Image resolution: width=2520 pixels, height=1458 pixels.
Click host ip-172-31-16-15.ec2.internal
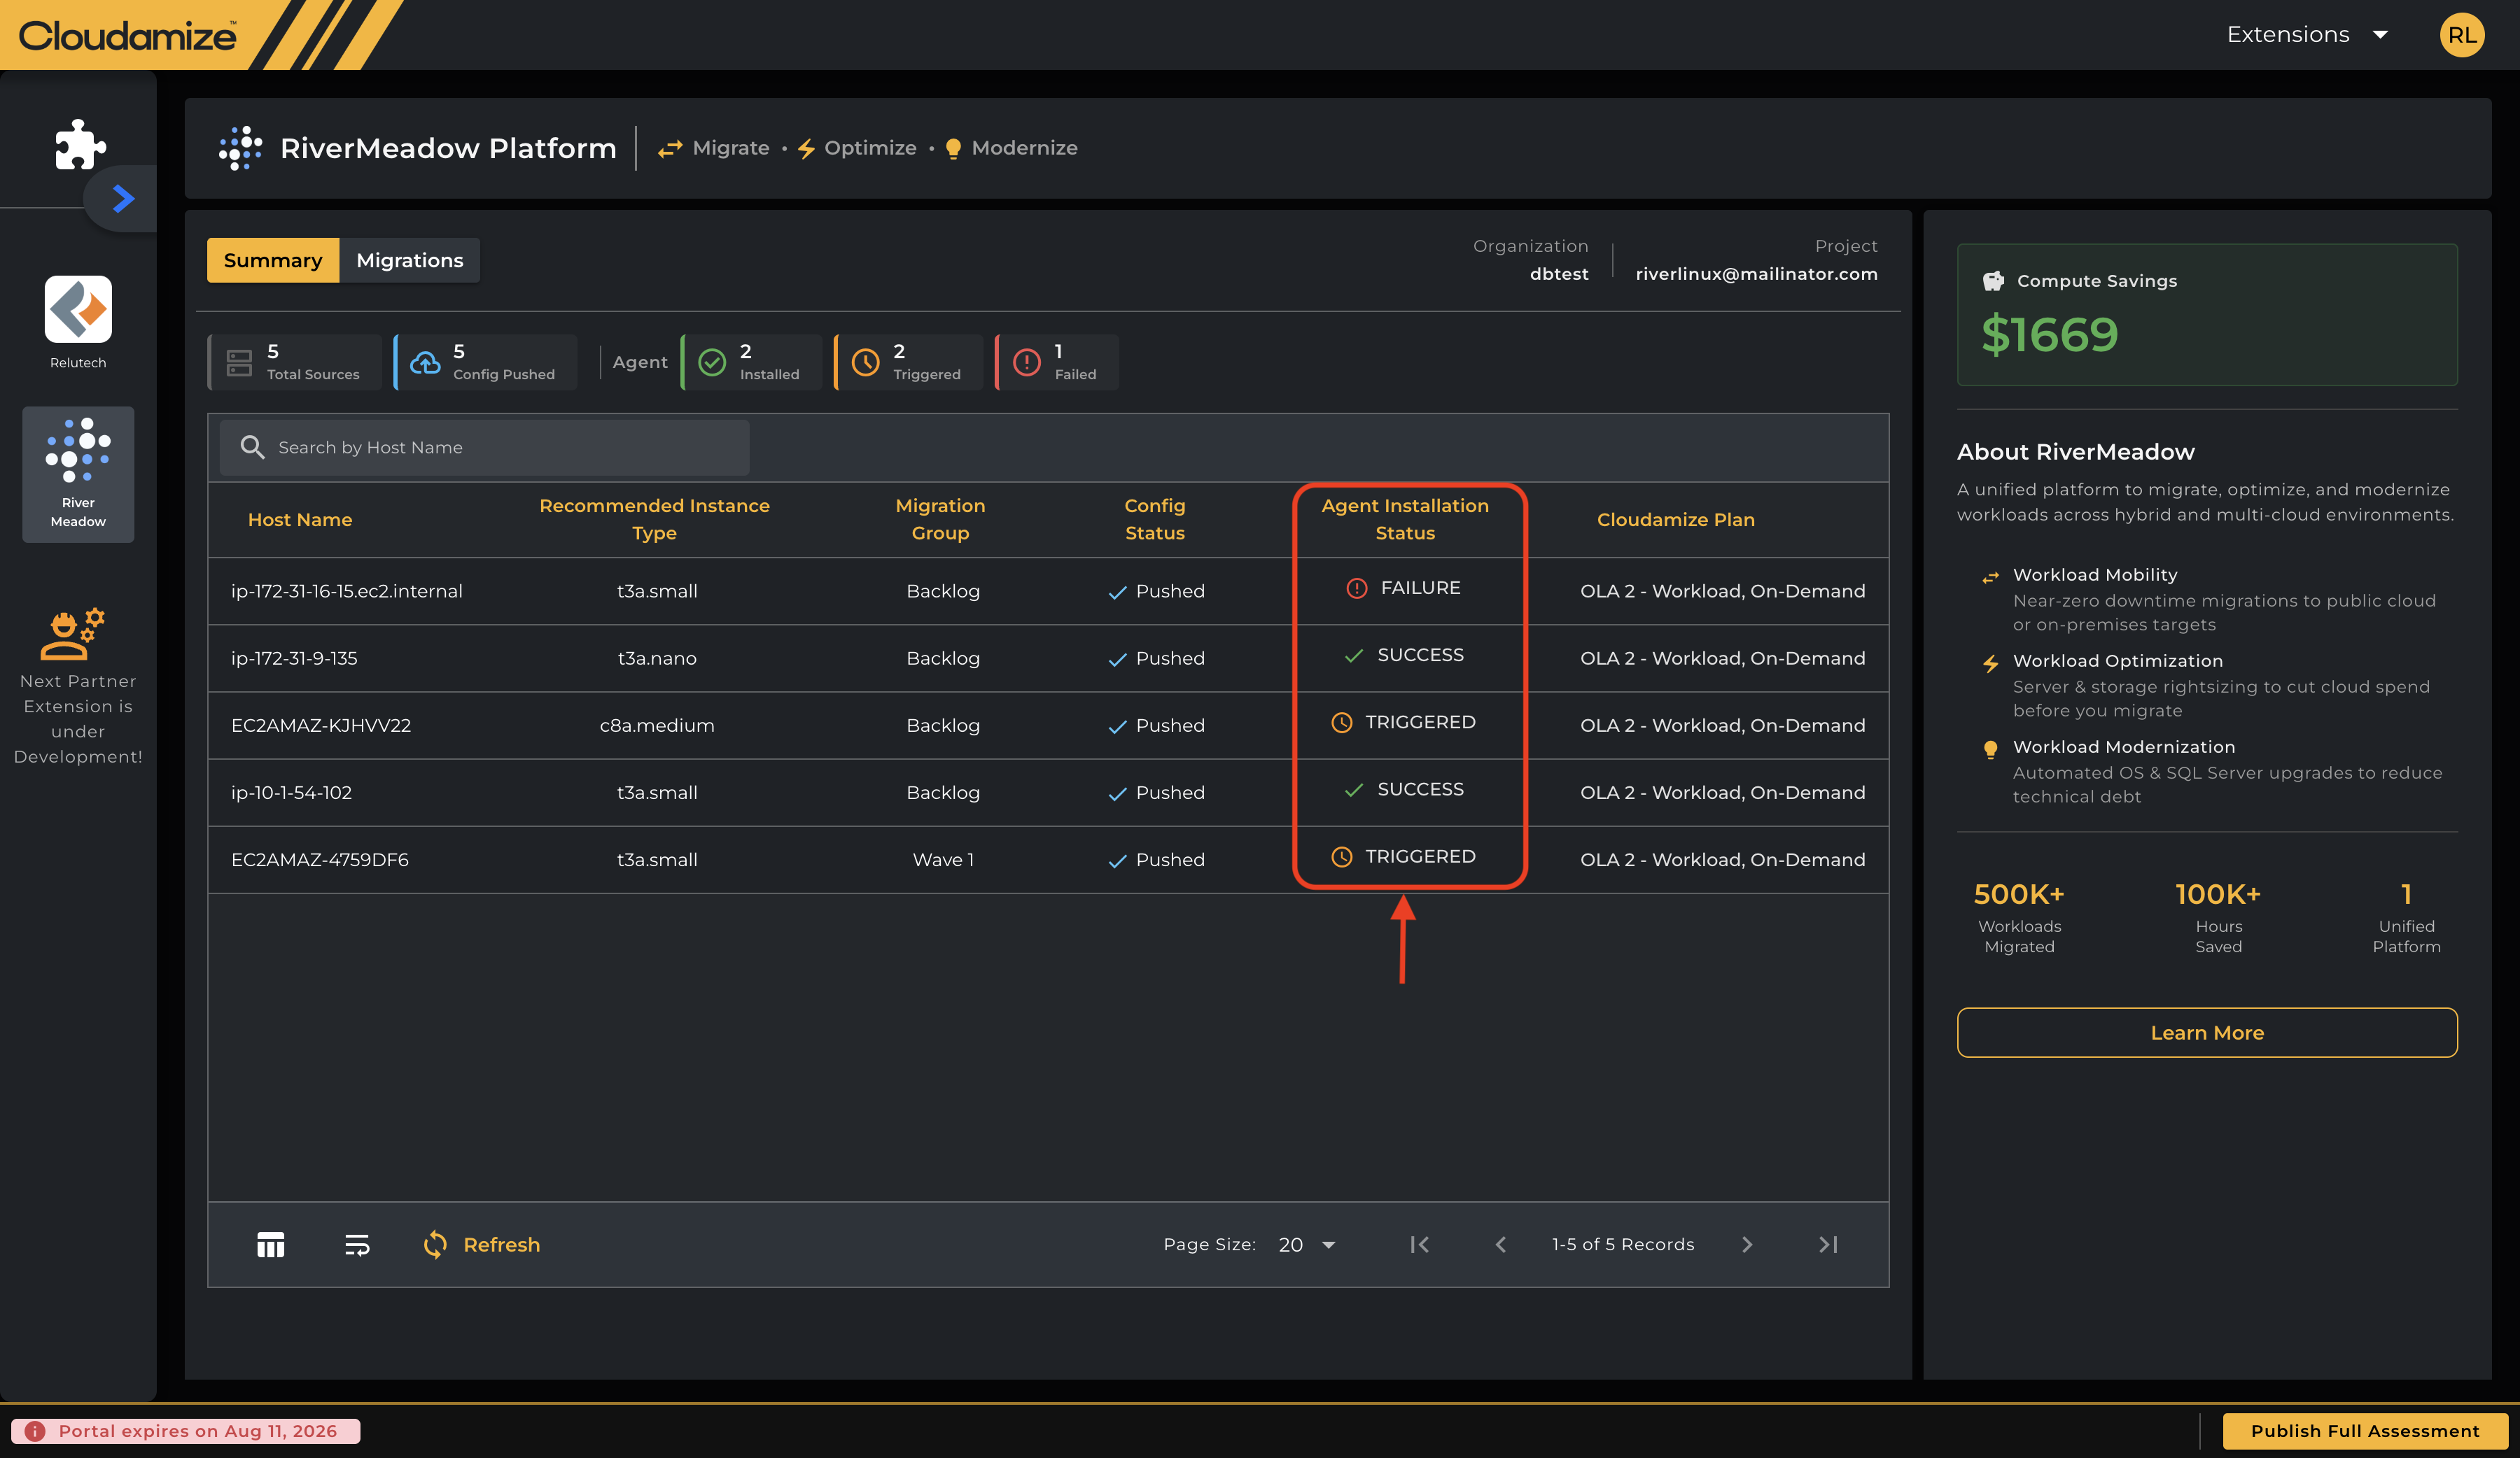347,592
